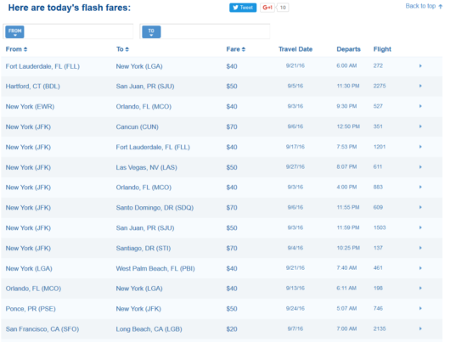The image size is (467, 342).
Task: Select Long Beach, CA (LGB) destination cell
Action: (x=149, y=329)
